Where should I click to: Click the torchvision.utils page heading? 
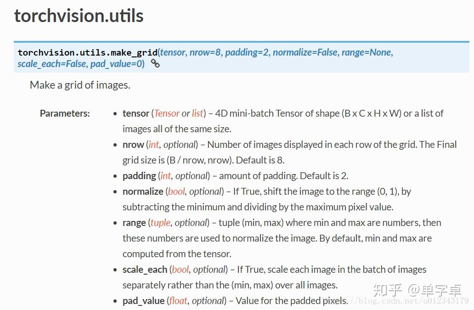(79, 16)
